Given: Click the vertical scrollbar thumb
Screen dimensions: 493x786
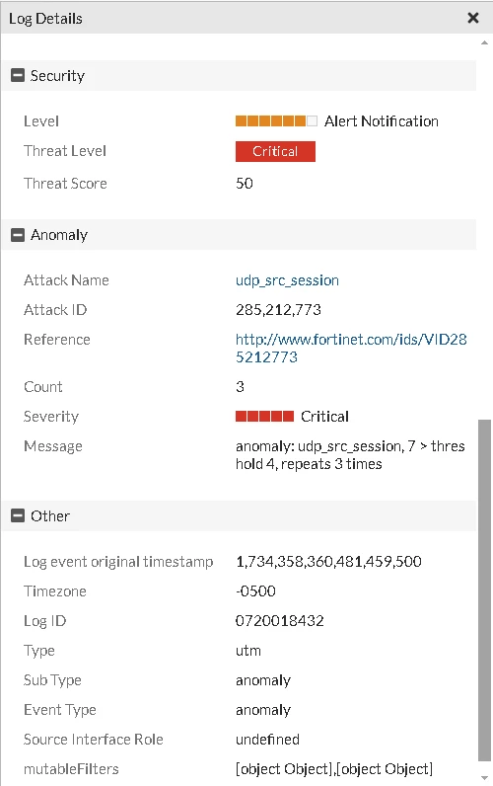Looking at the screenshot, I should coord(484,590).
